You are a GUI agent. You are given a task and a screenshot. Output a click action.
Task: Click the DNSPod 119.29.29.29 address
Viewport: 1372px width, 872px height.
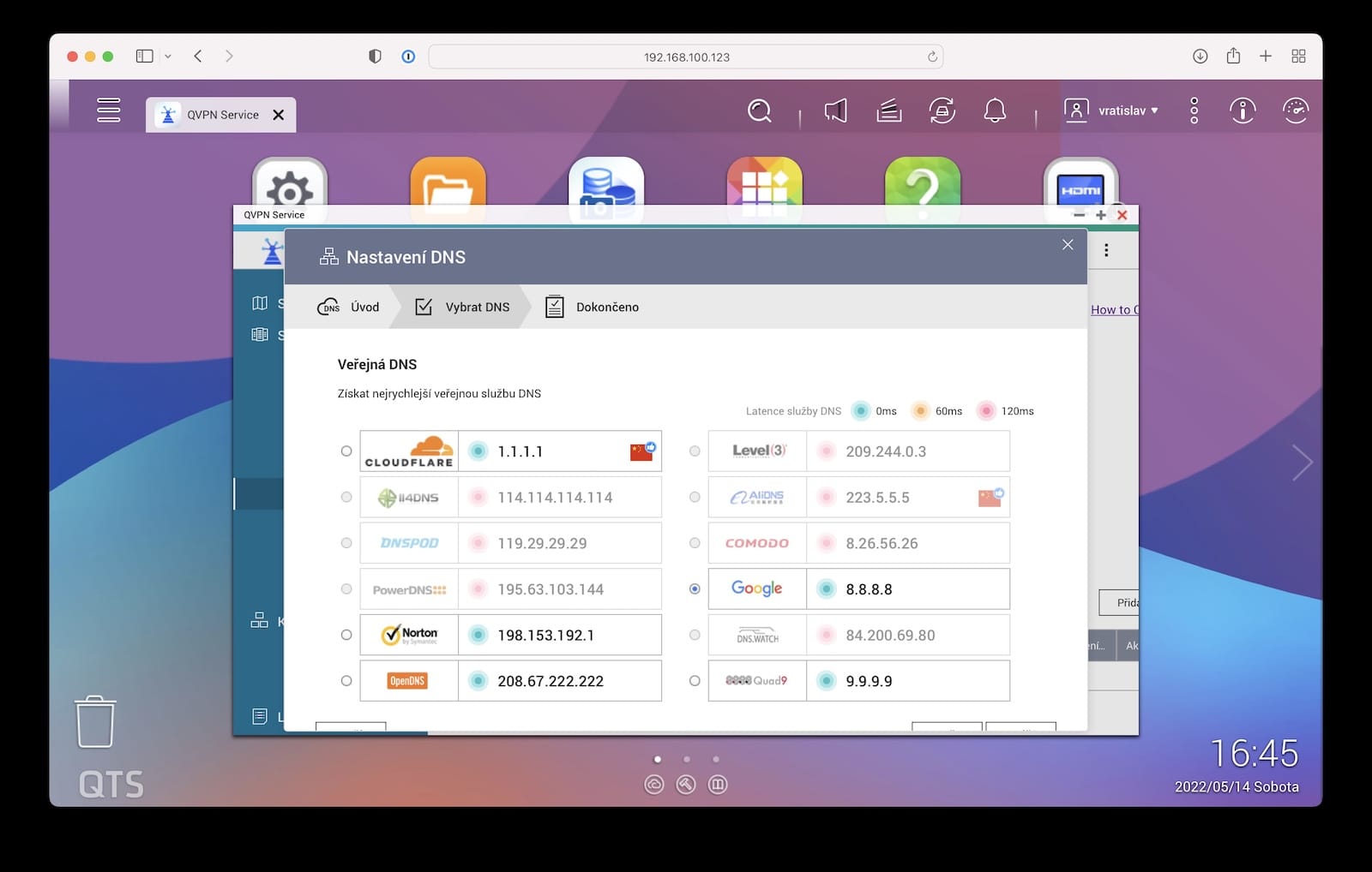542,543
